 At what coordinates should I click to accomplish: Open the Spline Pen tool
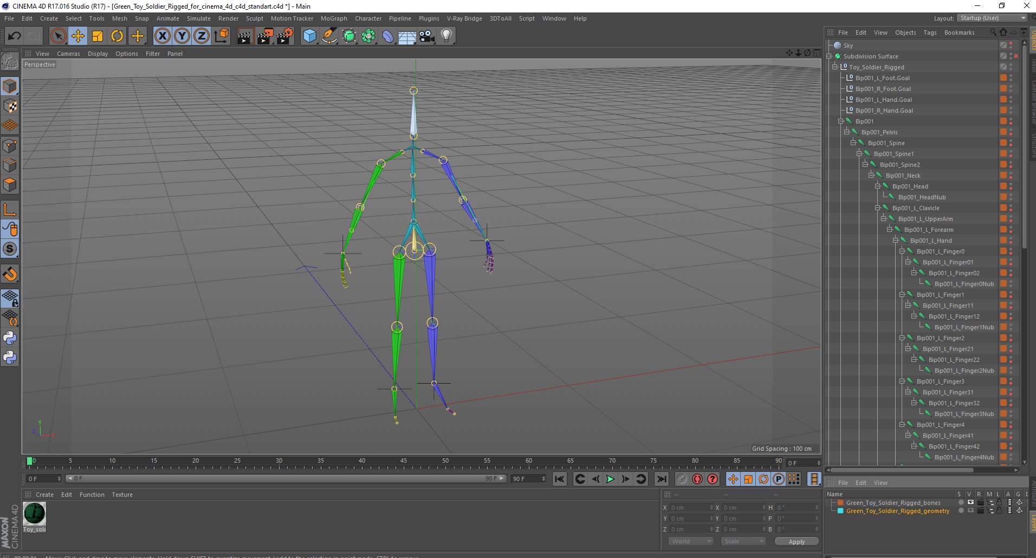(x=329, y=36)
